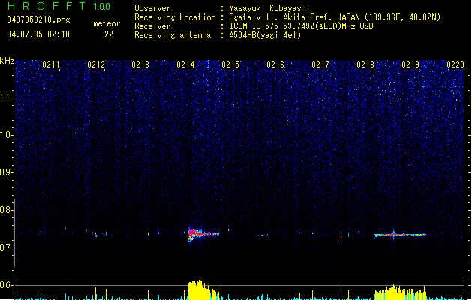Click the short vertical echo before 0218
472x300 pixels.
pyautogui.click(x=341, y=235)
